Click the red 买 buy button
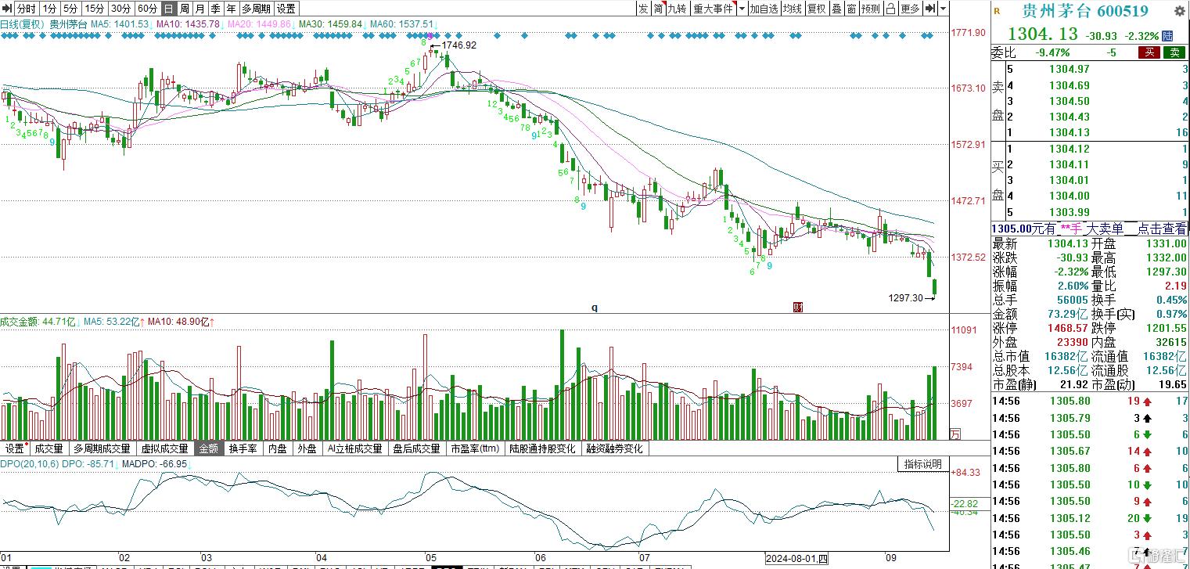This screenshot has width=1190, height=569. 1149,52
